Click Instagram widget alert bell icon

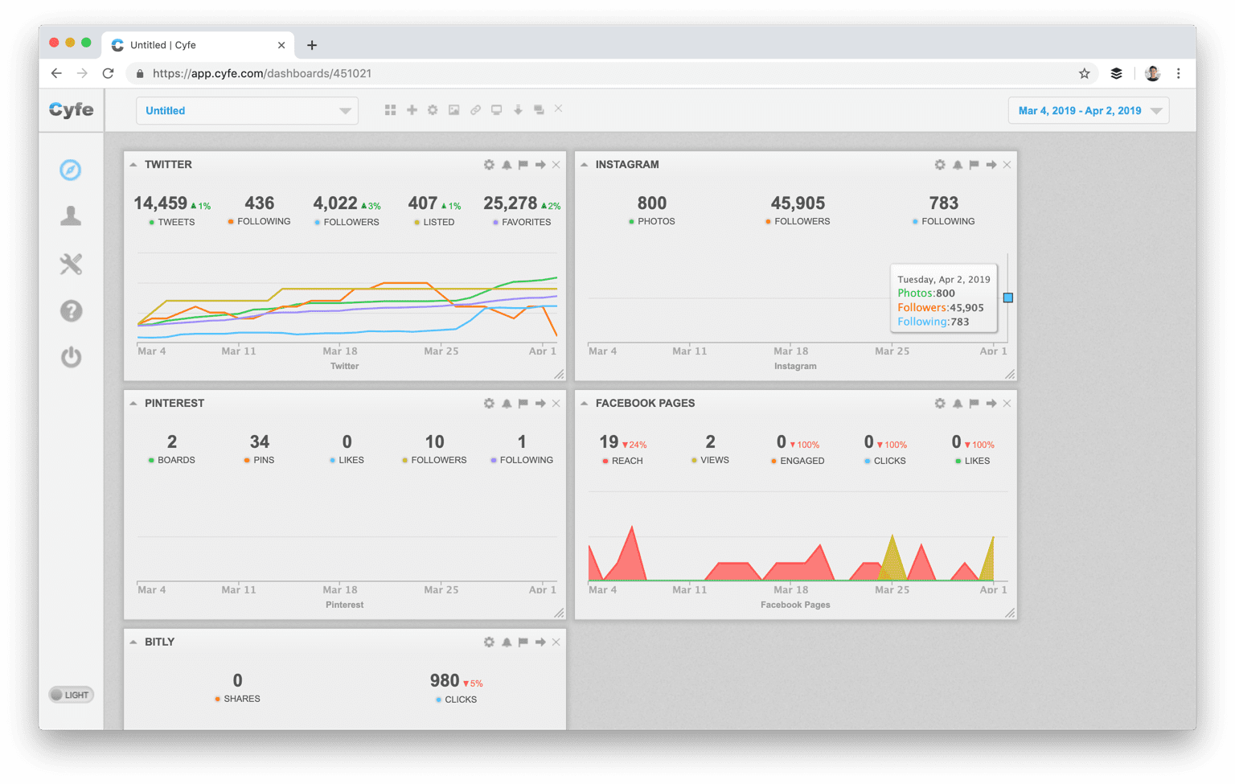[x=958, y=165]
